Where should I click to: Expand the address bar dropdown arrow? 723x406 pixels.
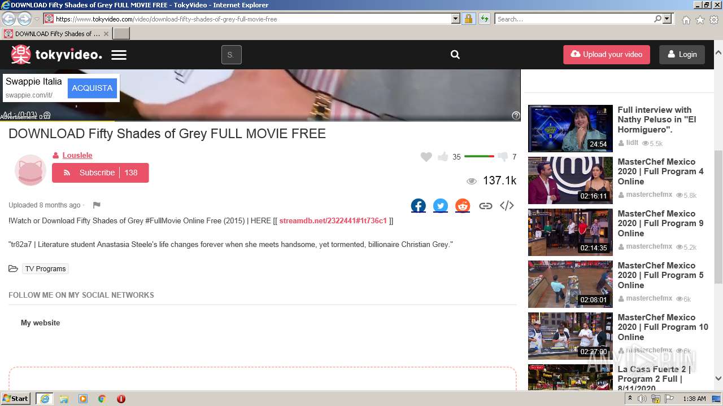tap(456, 19)
